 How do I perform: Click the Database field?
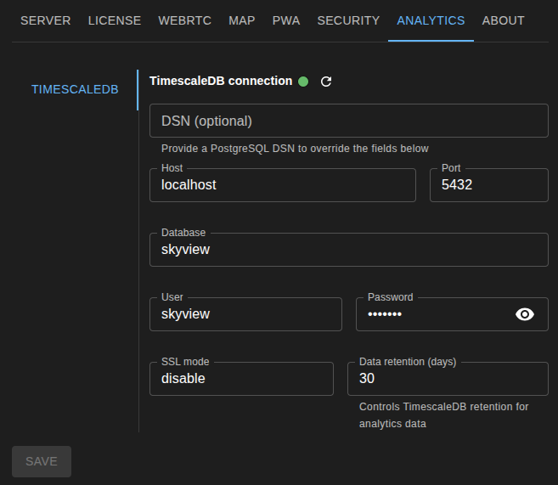click(x=349, y=250)
